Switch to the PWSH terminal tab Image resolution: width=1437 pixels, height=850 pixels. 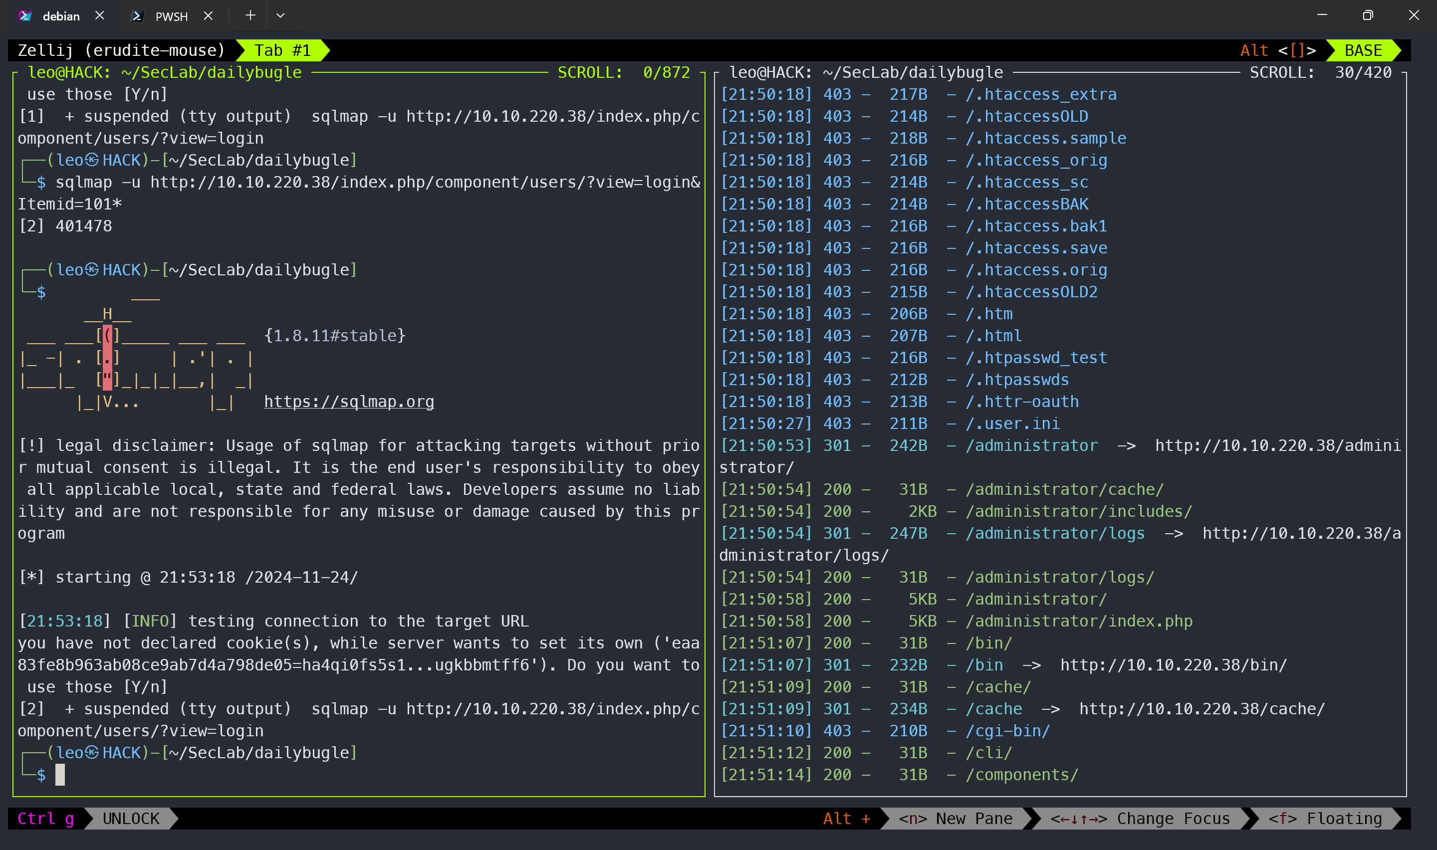pos(171,16)
